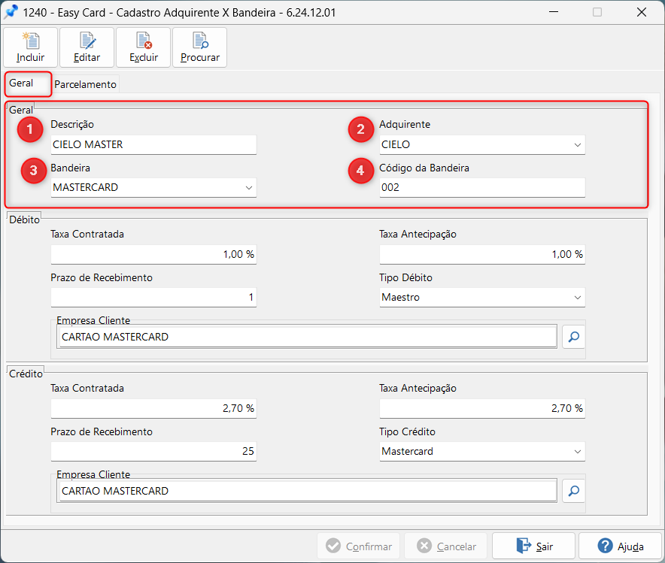Click the pin icon in title bar

11,12
